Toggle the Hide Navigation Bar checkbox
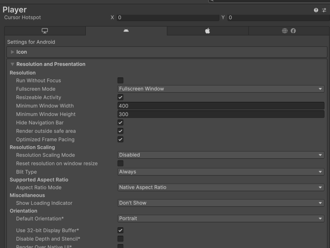The width and height of the screenshot is (330, 248). click(x=121, y=123)
